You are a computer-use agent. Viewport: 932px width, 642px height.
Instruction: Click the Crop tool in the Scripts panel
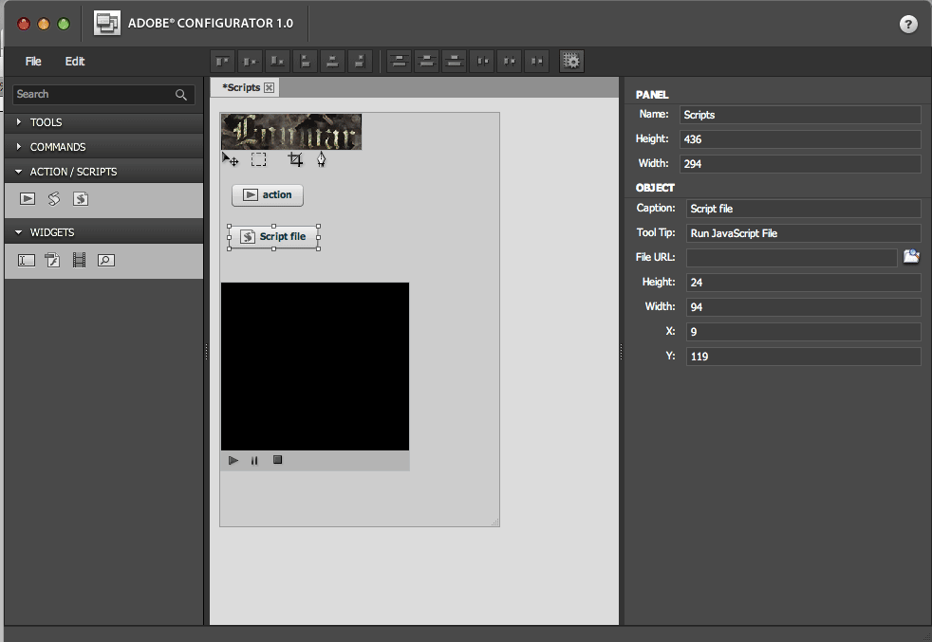[x=295, y=160]
